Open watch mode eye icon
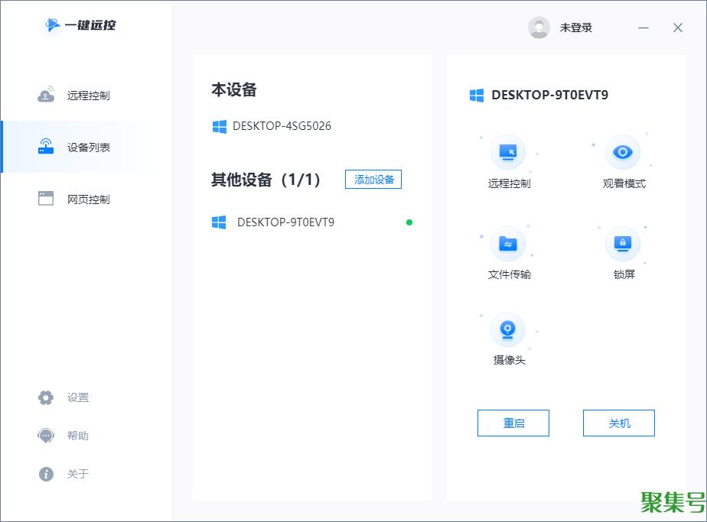Screen dimensions: 707x522 click(x=623, y=152)
